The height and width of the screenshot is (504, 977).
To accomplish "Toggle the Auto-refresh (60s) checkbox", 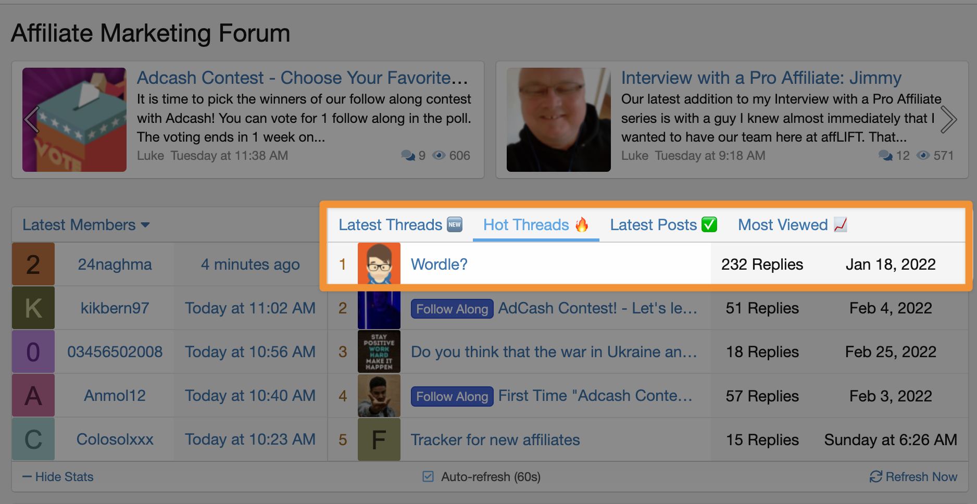I will pos(428,476).
